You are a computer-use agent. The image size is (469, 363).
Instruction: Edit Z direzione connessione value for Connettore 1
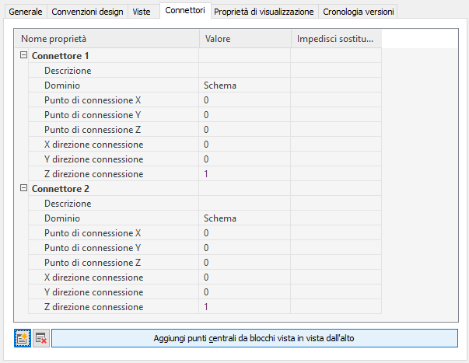pos(244,174)
